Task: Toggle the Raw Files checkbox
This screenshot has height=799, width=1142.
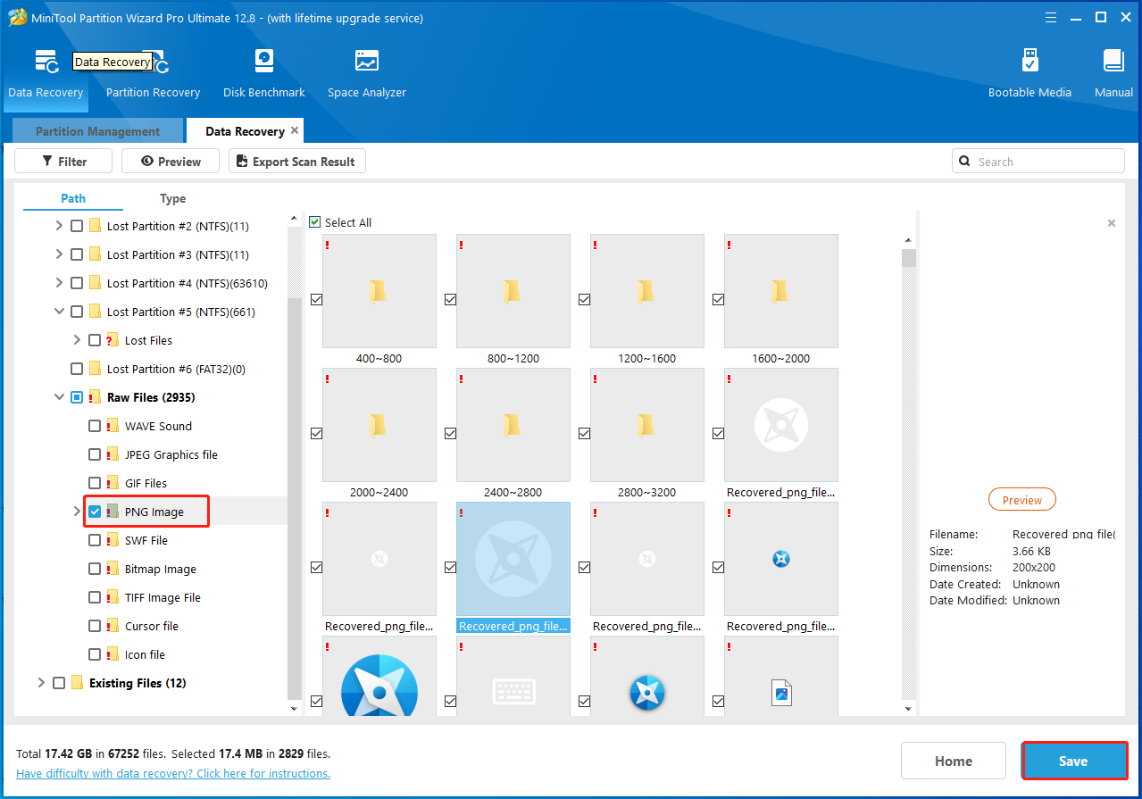Action: point(77,397)
